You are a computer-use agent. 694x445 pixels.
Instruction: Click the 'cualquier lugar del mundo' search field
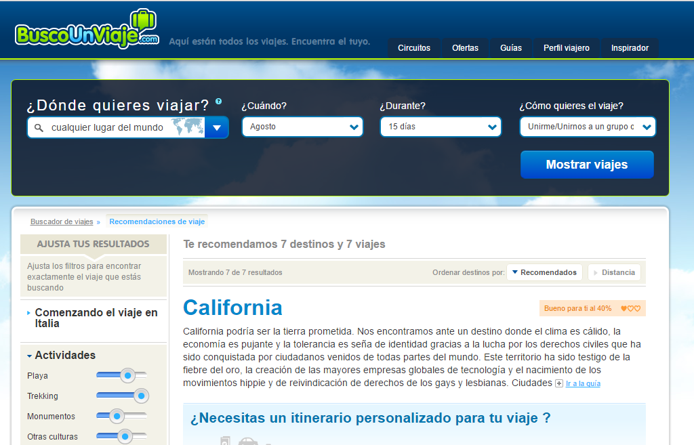[108, 127]
